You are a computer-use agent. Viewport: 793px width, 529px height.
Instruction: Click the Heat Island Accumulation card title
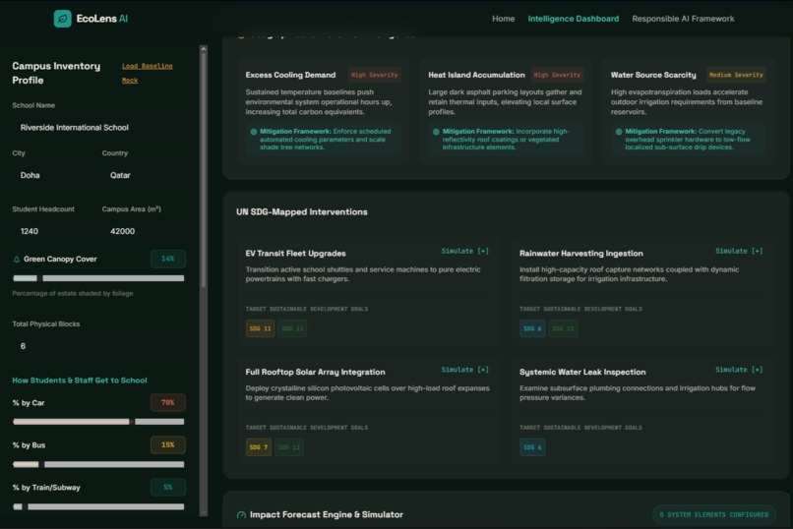[x=476, y=75]
